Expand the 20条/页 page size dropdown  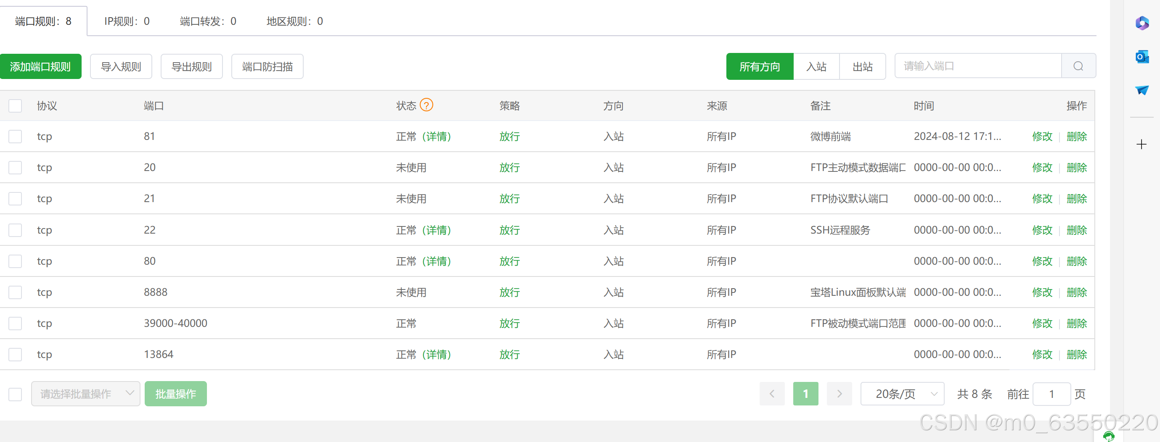coord(902,394)
